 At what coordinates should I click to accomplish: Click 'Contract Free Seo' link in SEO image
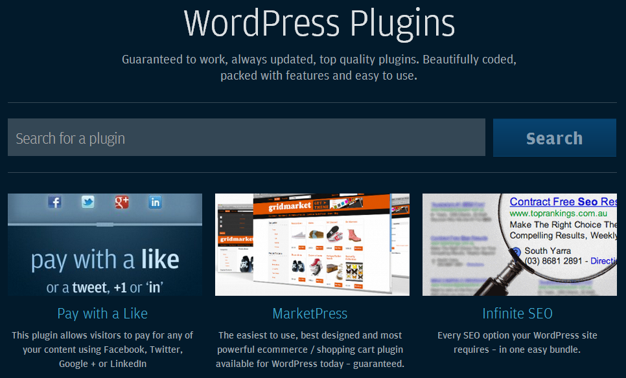tap(563, 202)
